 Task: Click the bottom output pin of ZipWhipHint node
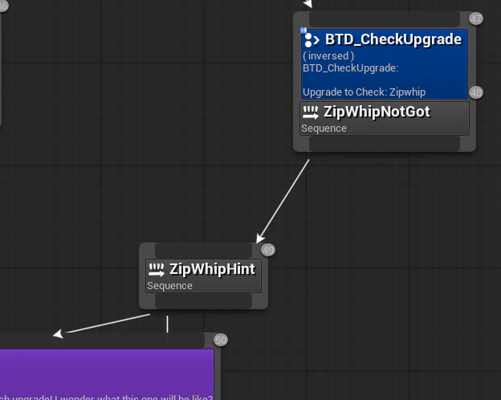[x=204, y=301]
